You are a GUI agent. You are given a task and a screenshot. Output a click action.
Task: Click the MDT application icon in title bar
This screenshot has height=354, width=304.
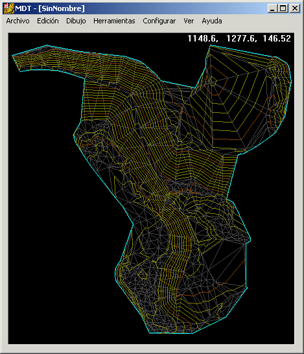tap(9, 8)
